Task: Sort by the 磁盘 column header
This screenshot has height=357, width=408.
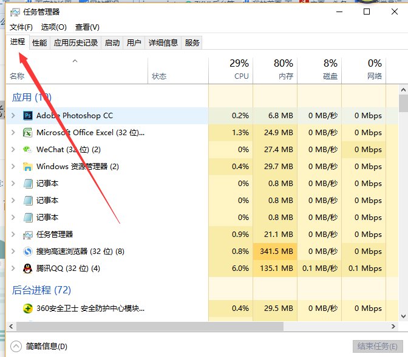Action: (319, 70)
